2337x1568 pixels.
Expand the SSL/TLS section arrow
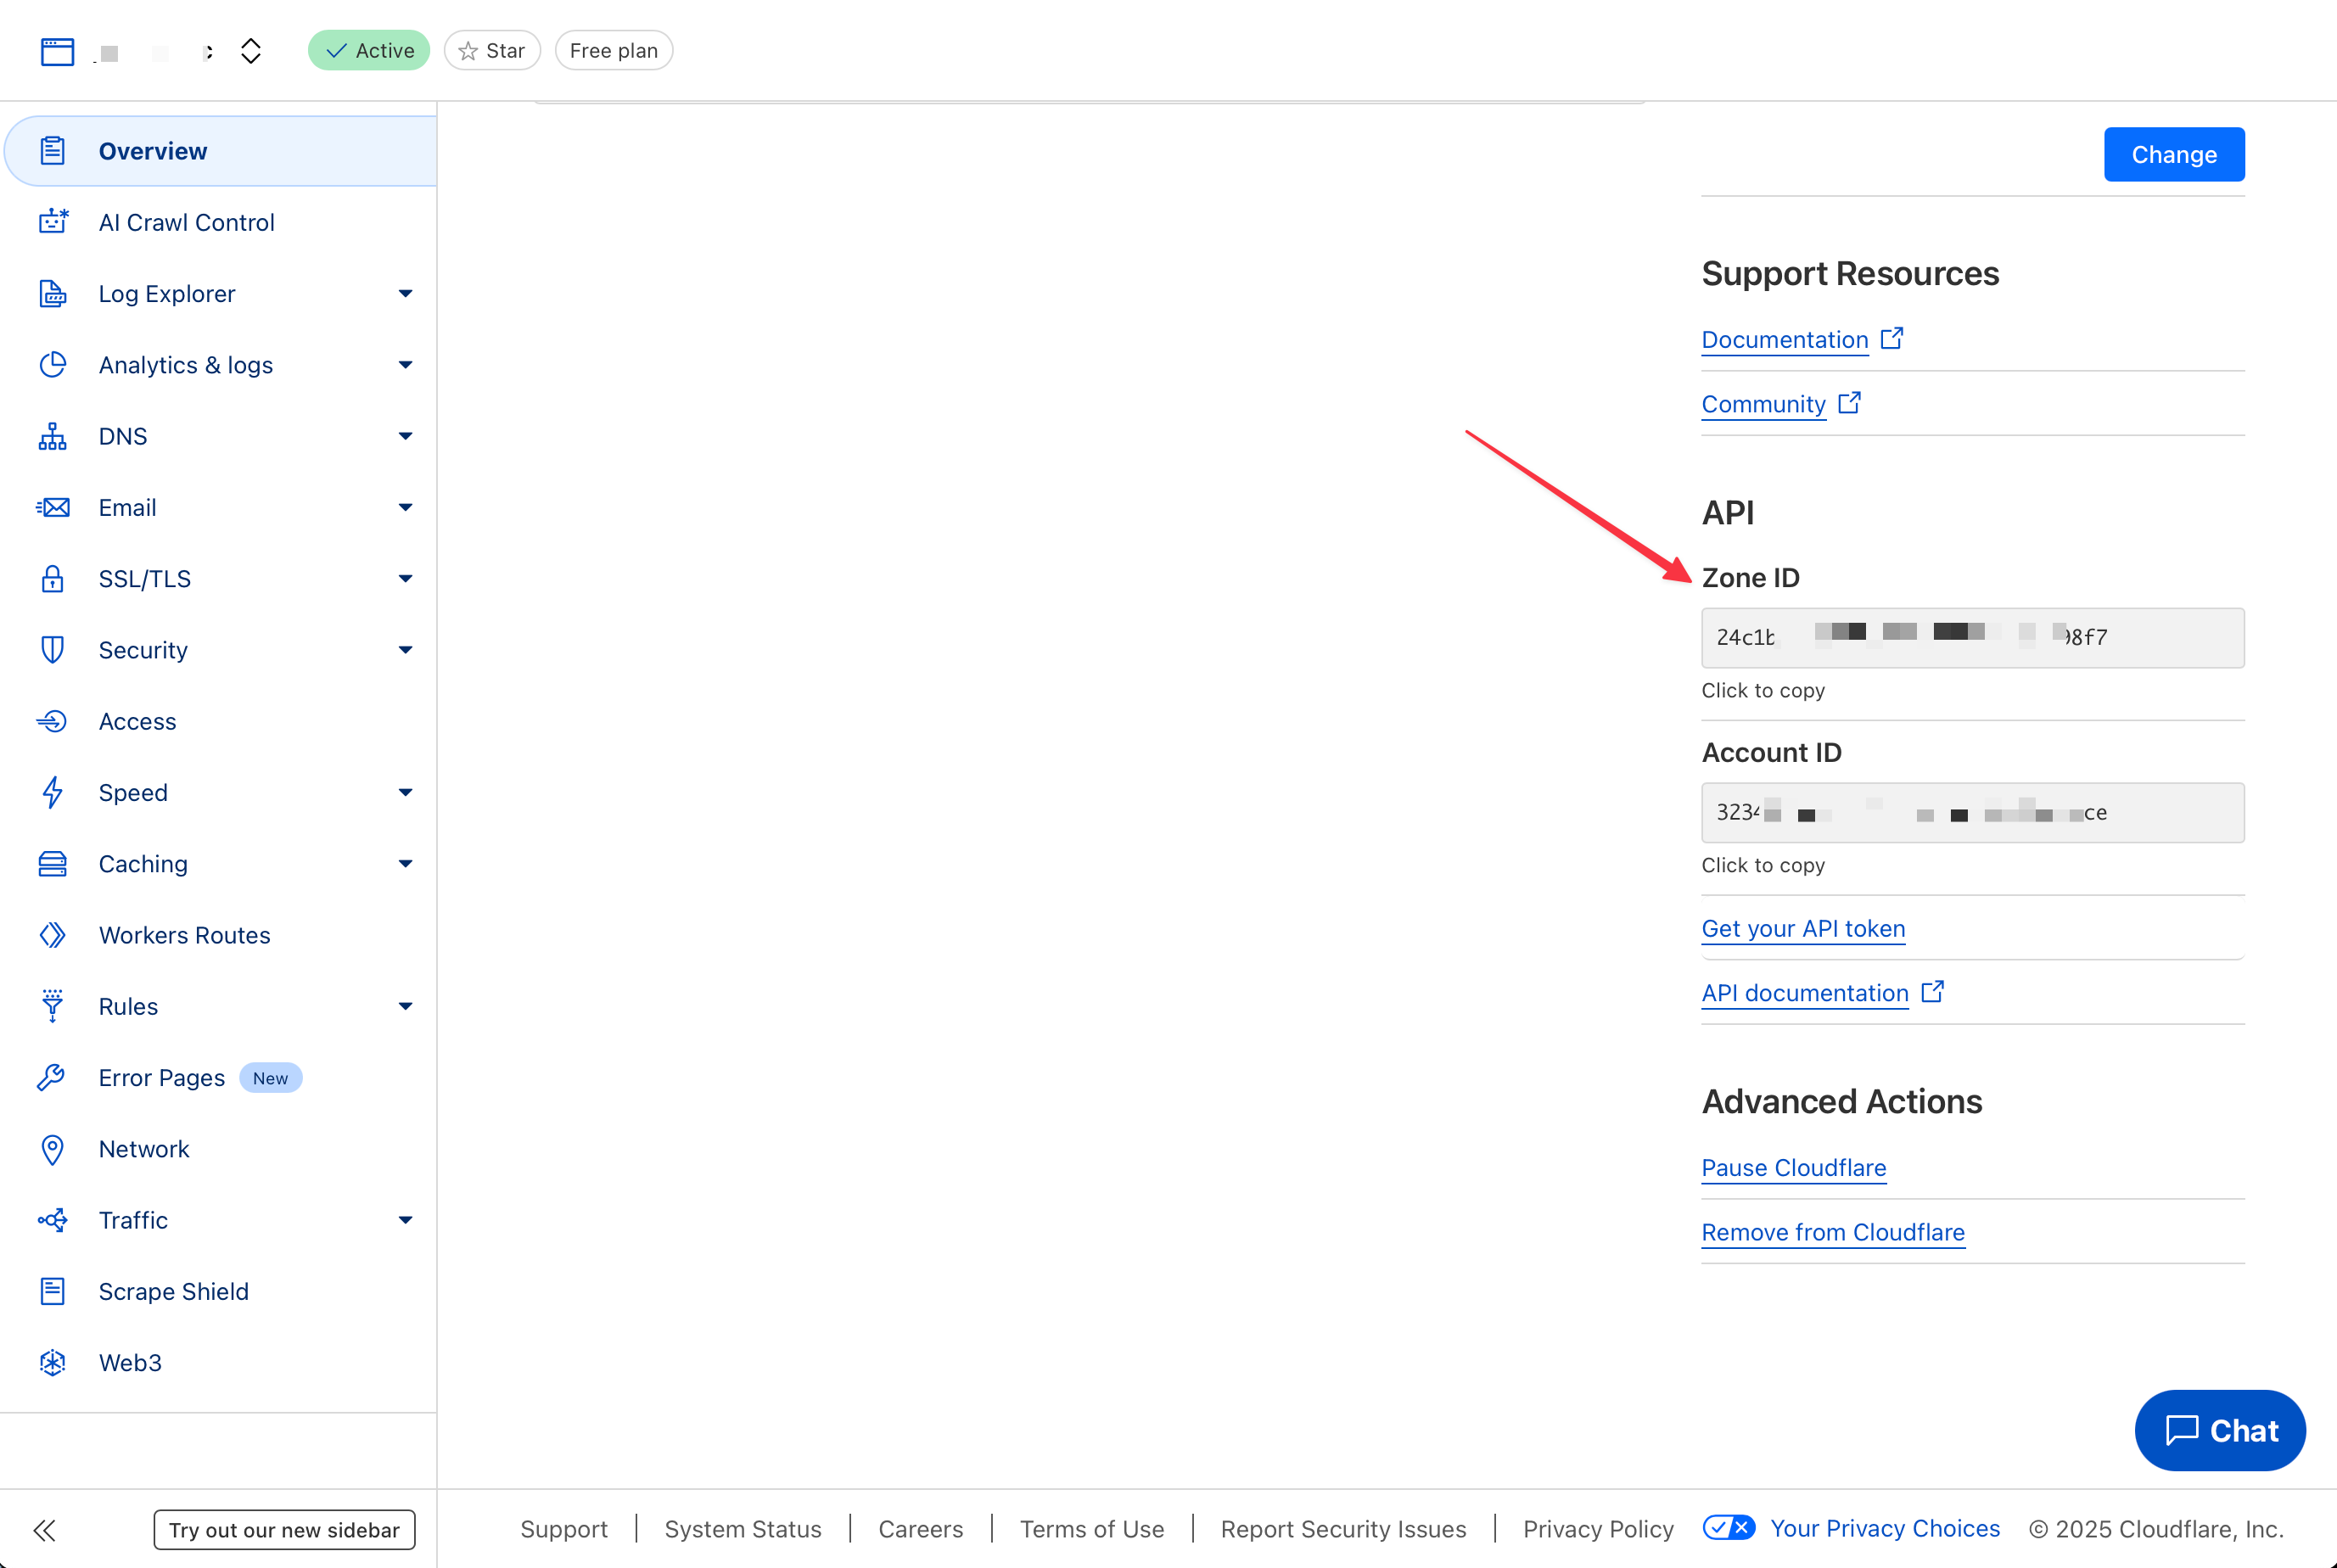405,579
